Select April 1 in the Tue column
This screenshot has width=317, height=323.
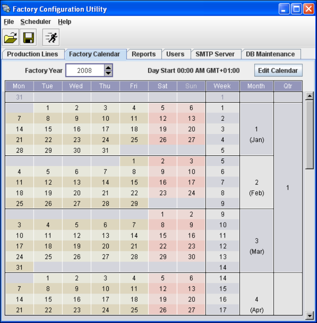(x=48, y=278)
